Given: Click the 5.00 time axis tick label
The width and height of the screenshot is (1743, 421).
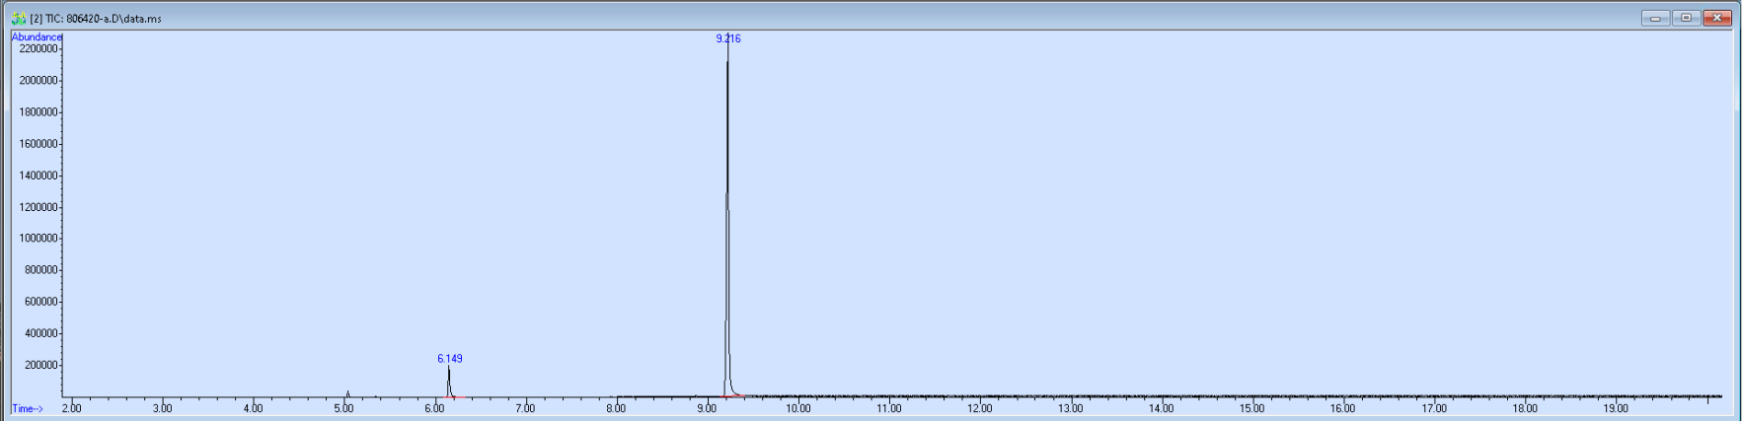Looking at the screenshot, I should (x=344, y=408).
